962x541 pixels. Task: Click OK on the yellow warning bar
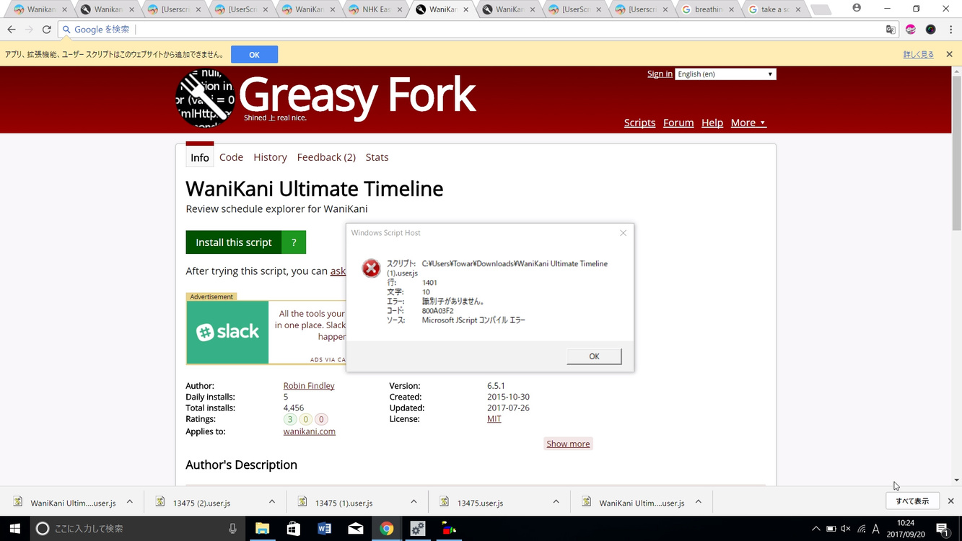254,55
